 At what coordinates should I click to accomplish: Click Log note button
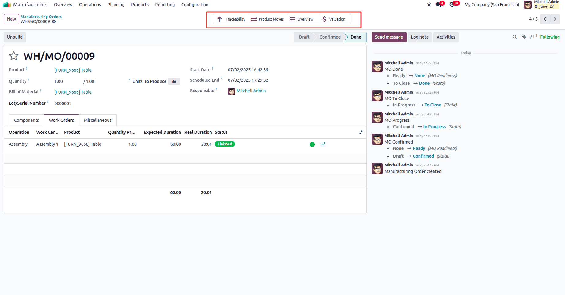point(420,37)
